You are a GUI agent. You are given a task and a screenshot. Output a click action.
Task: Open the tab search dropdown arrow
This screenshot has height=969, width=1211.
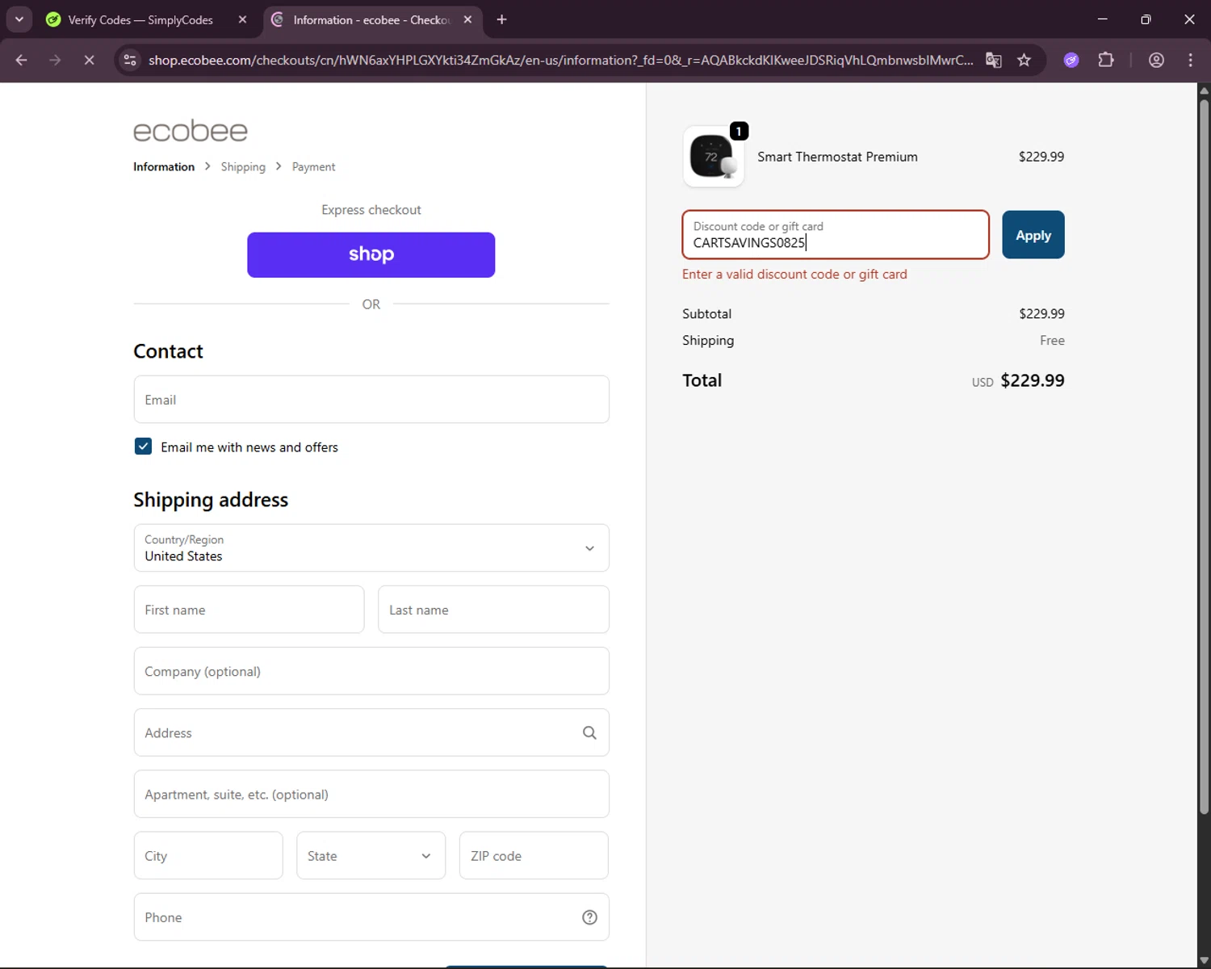tap(19, 19)
